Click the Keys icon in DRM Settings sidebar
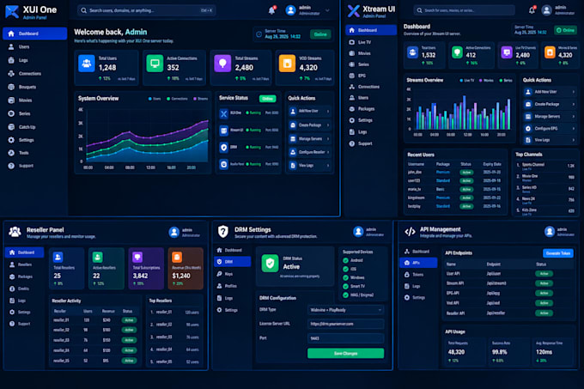 tap(219, 274)
